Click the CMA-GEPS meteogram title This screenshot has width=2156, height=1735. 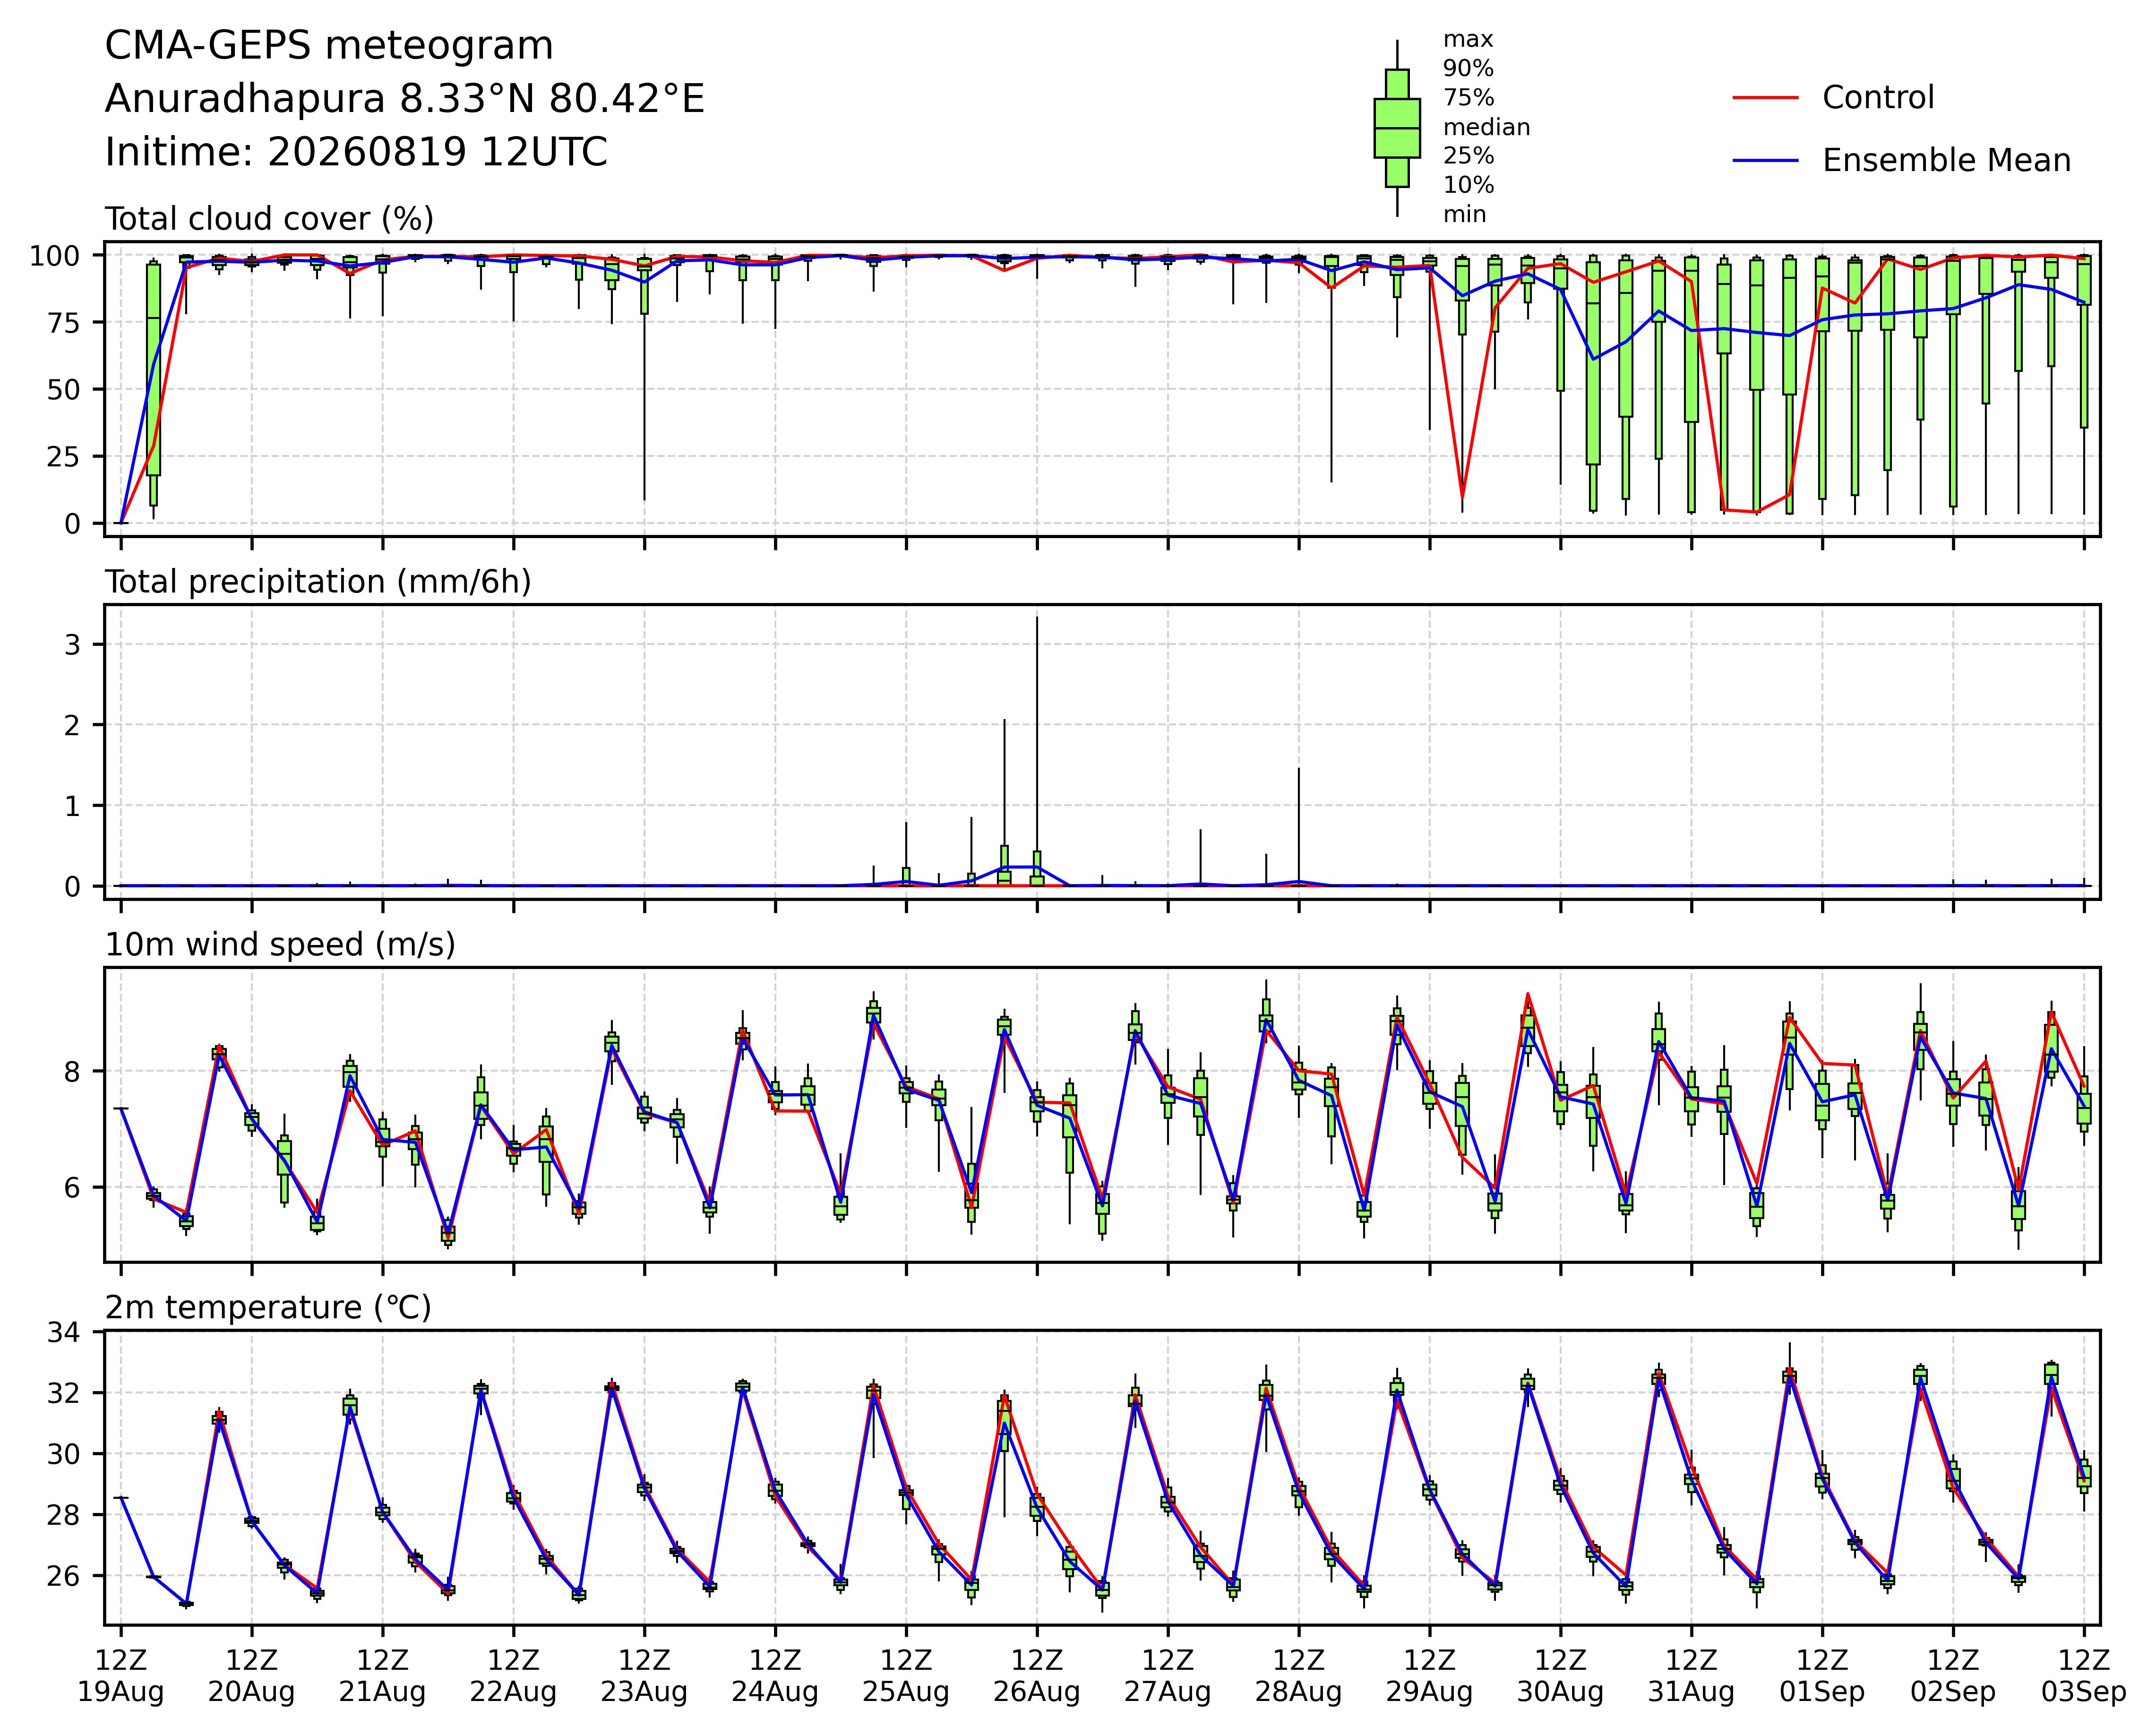pos(329,46)
